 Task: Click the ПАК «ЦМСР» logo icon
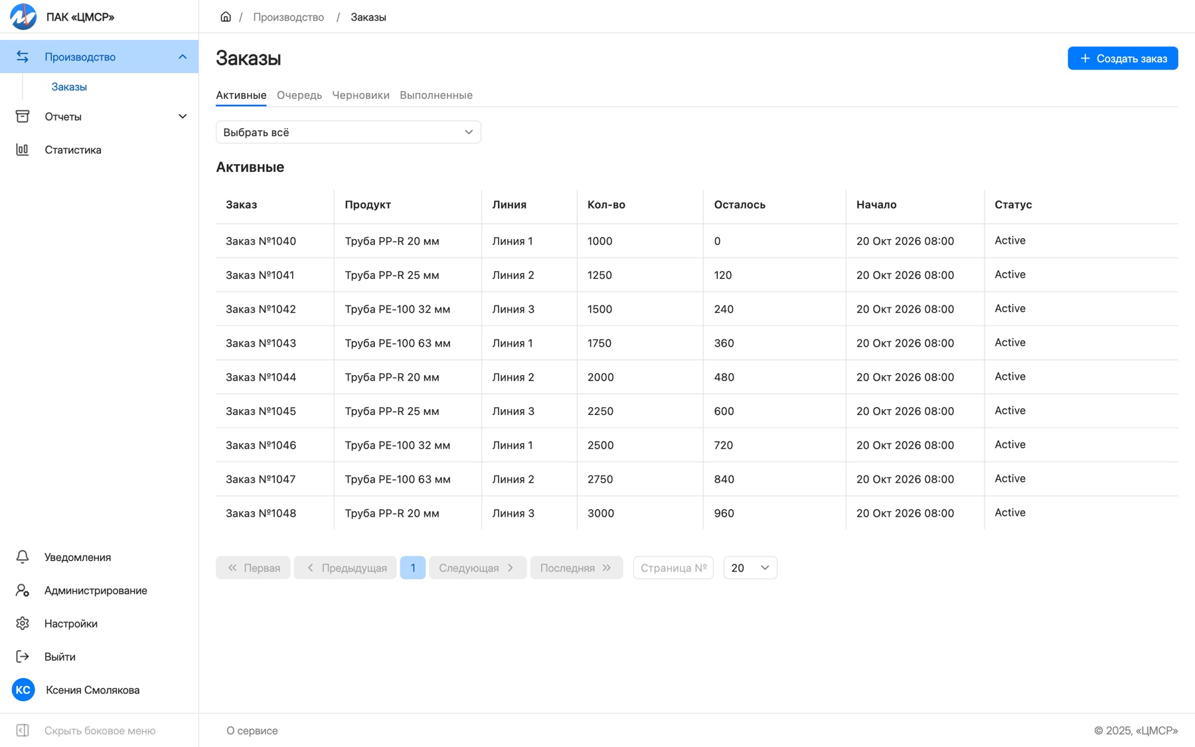click(23, 17)
